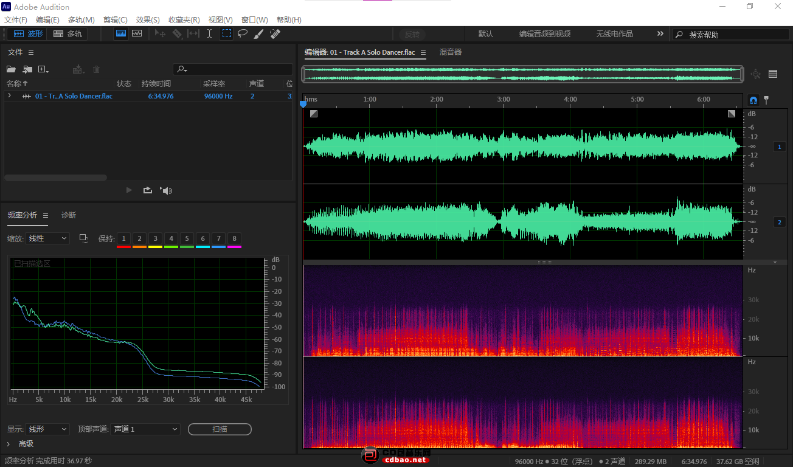Open a file with the folder icon
The height and width of the screenshot is (467, 793).
click(x=11, y=70)
